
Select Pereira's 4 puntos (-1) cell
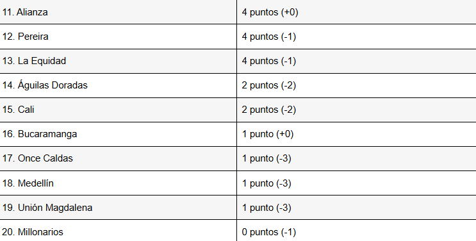pos(356,37)
